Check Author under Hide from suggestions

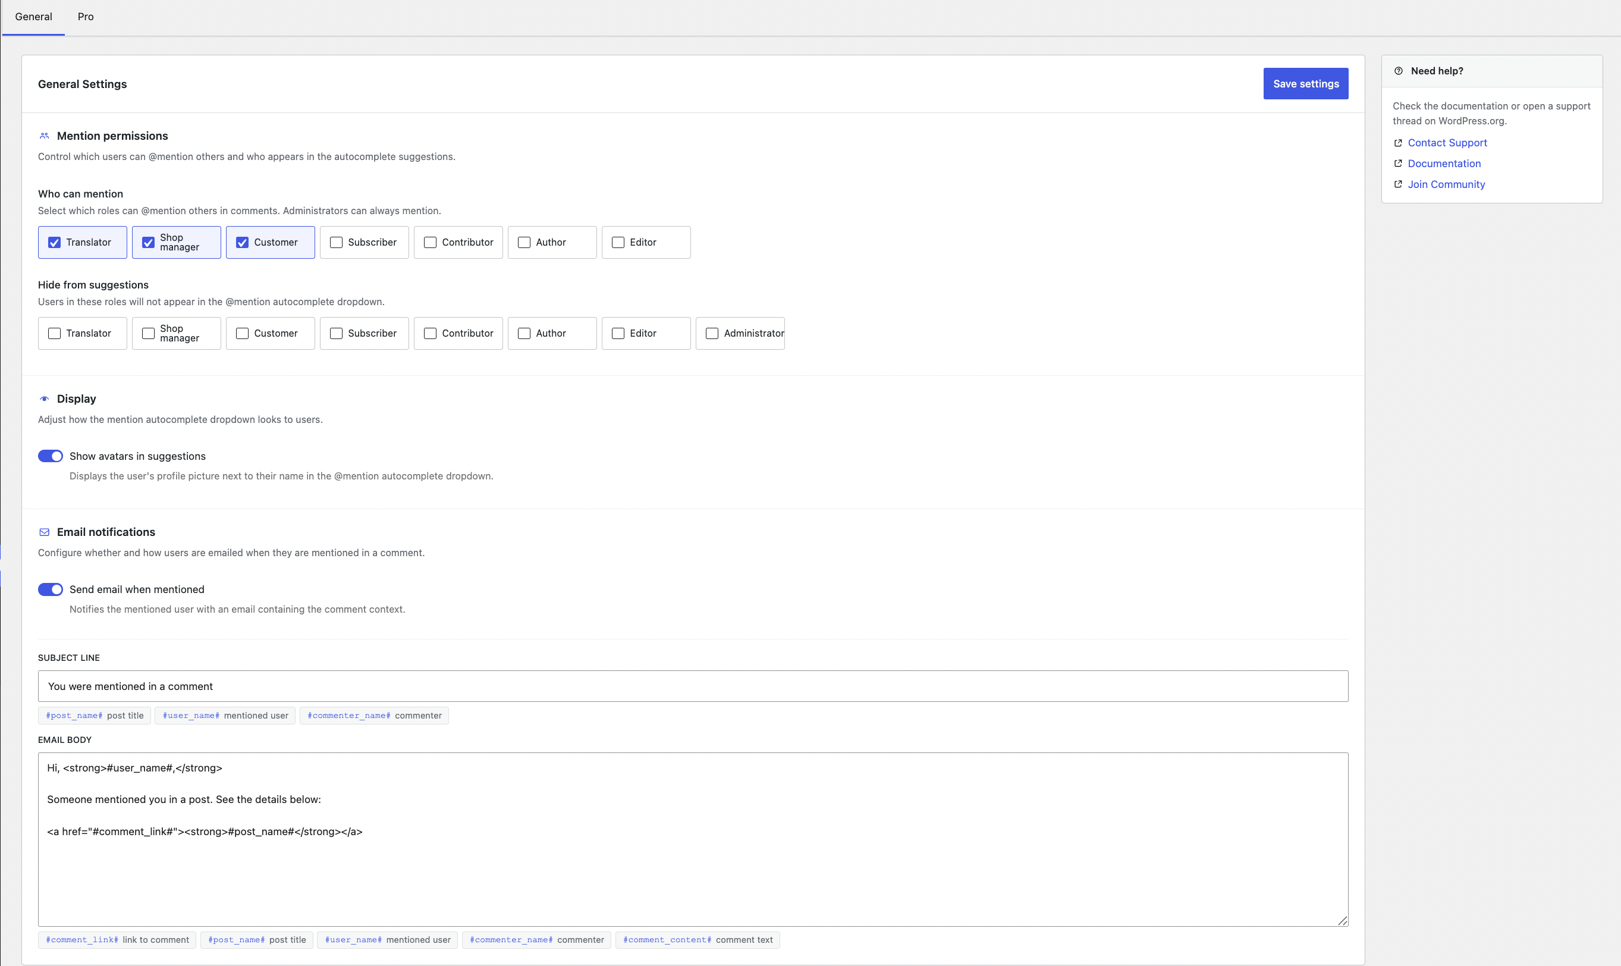tap(524, 334)
